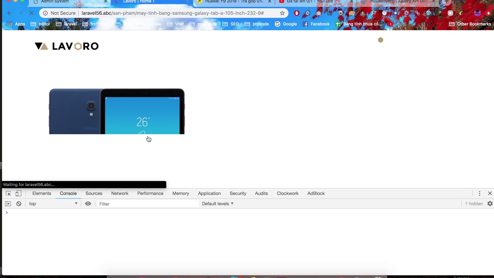This screenshot has height=278, width=494.
Task: Toggle the live expression eye icon
Action: 88,204
